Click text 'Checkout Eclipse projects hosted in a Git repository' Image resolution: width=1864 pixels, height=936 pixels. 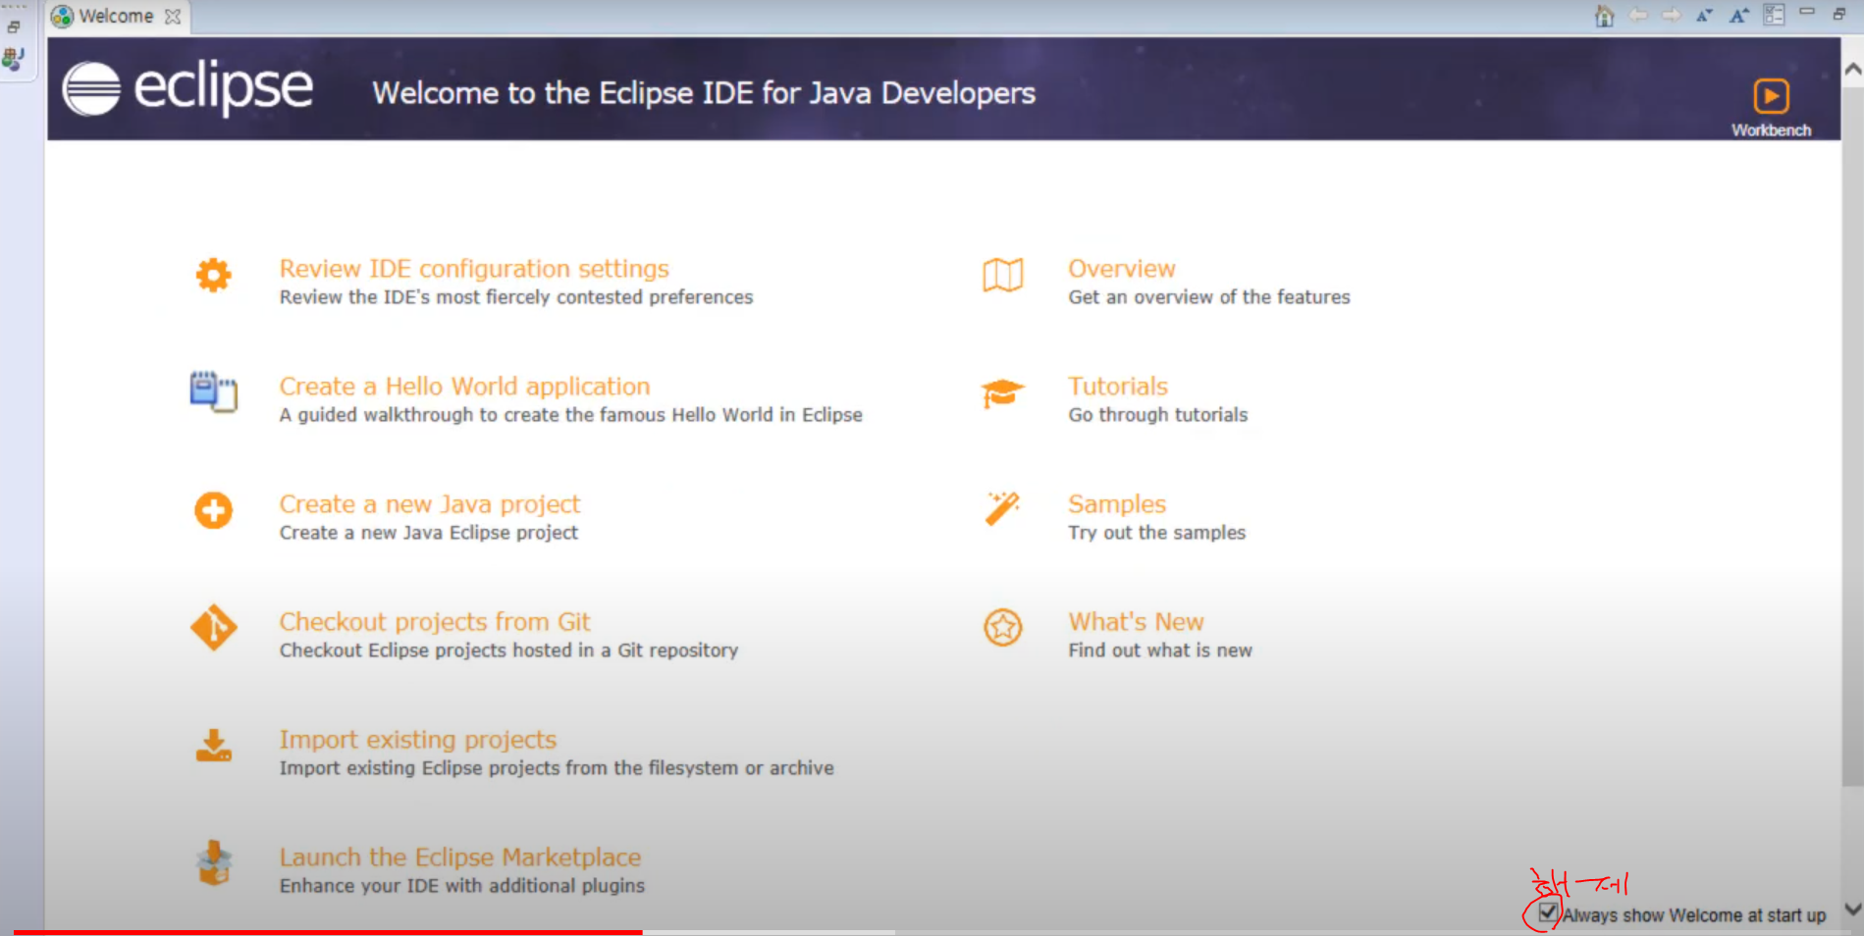point(508,650)
